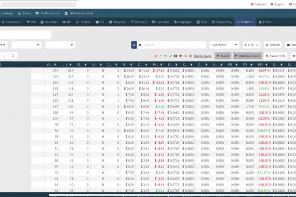The height and width of the screenshot is (197, 296).
Task: Open the second empty grouping dropdown
Action: (60, 45)
